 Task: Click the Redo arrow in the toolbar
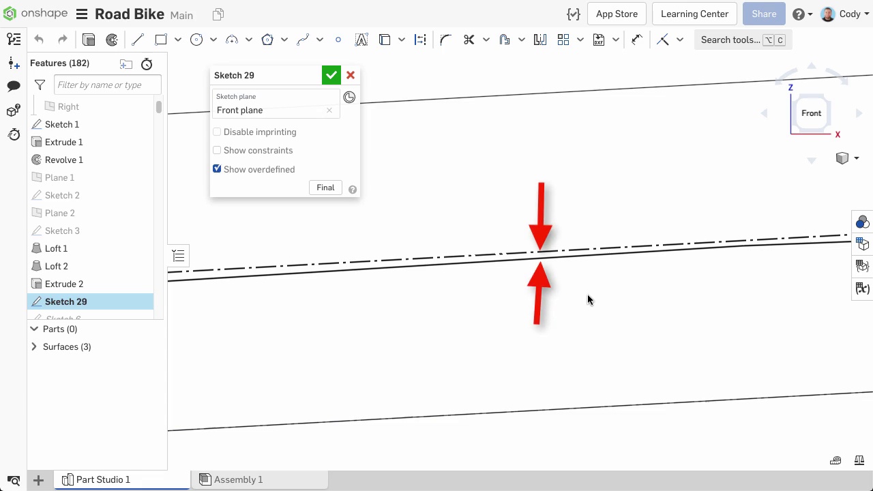(63, 40)
